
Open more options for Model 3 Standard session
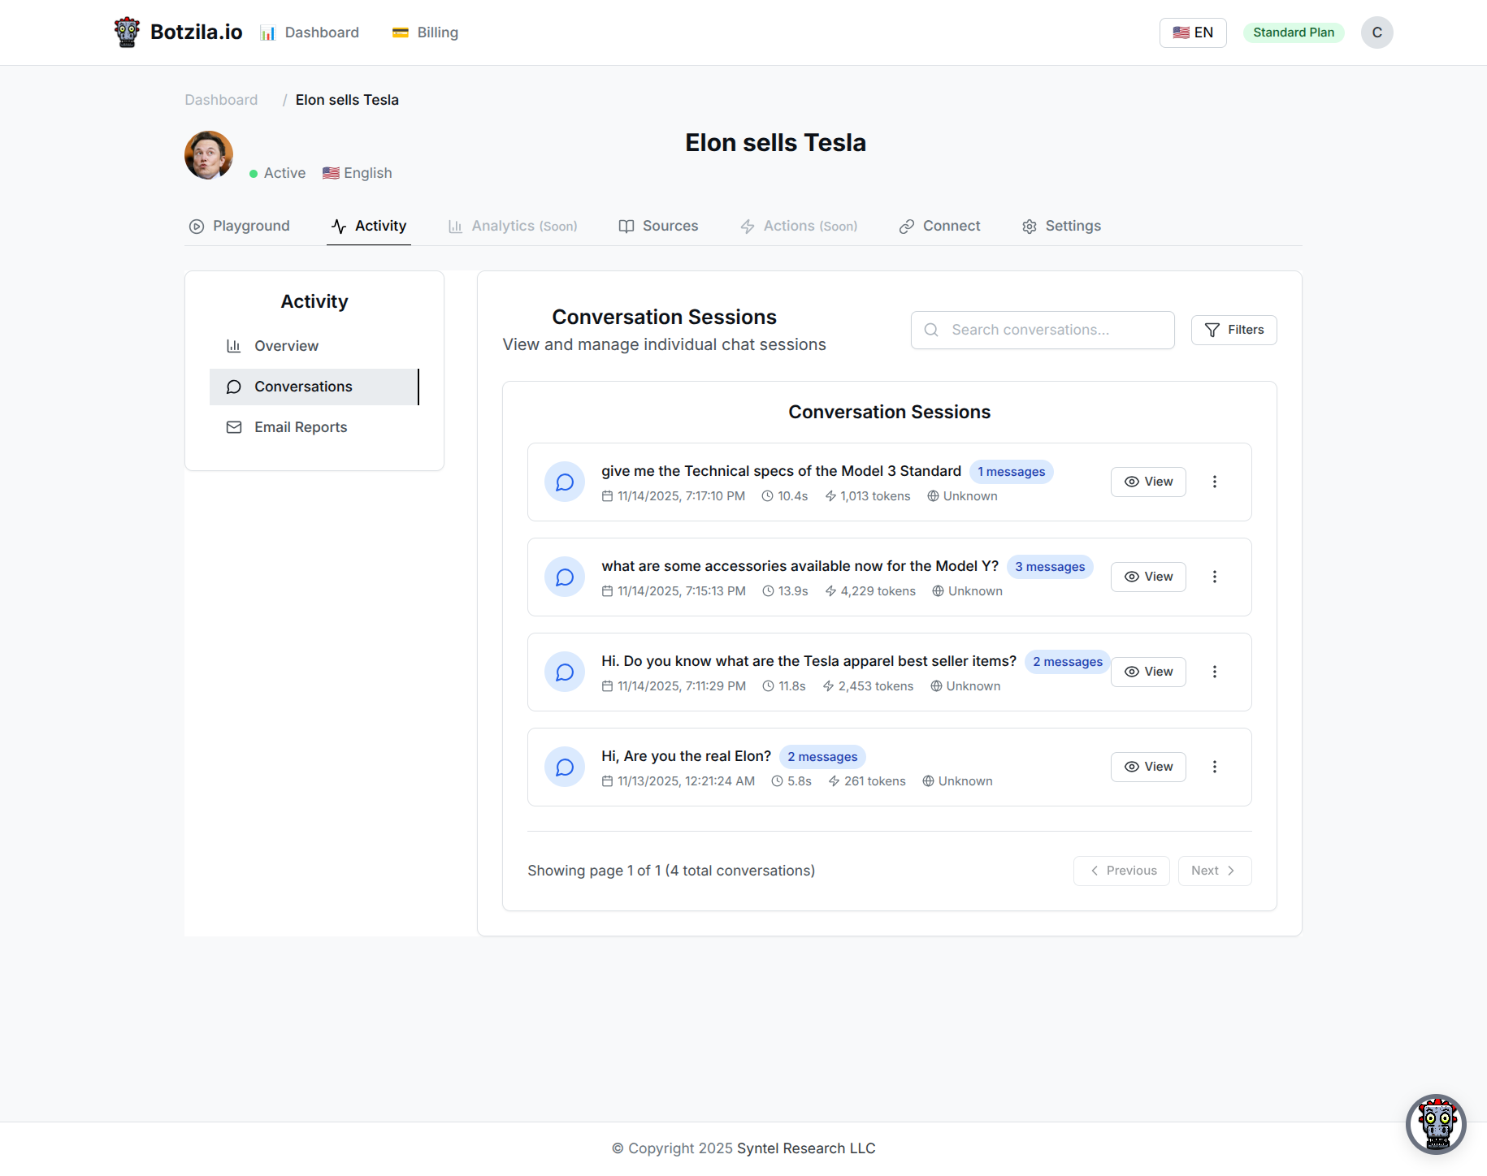[1215, 482]
